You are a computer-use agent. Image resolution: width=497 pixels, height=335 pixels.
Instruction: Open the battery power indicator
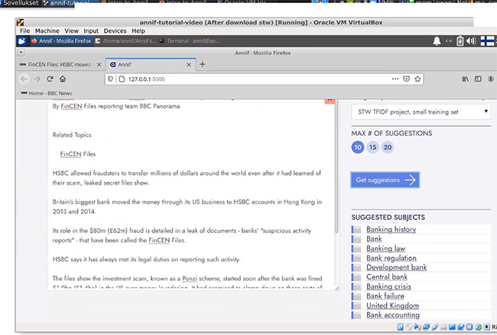tap(460, 40)
